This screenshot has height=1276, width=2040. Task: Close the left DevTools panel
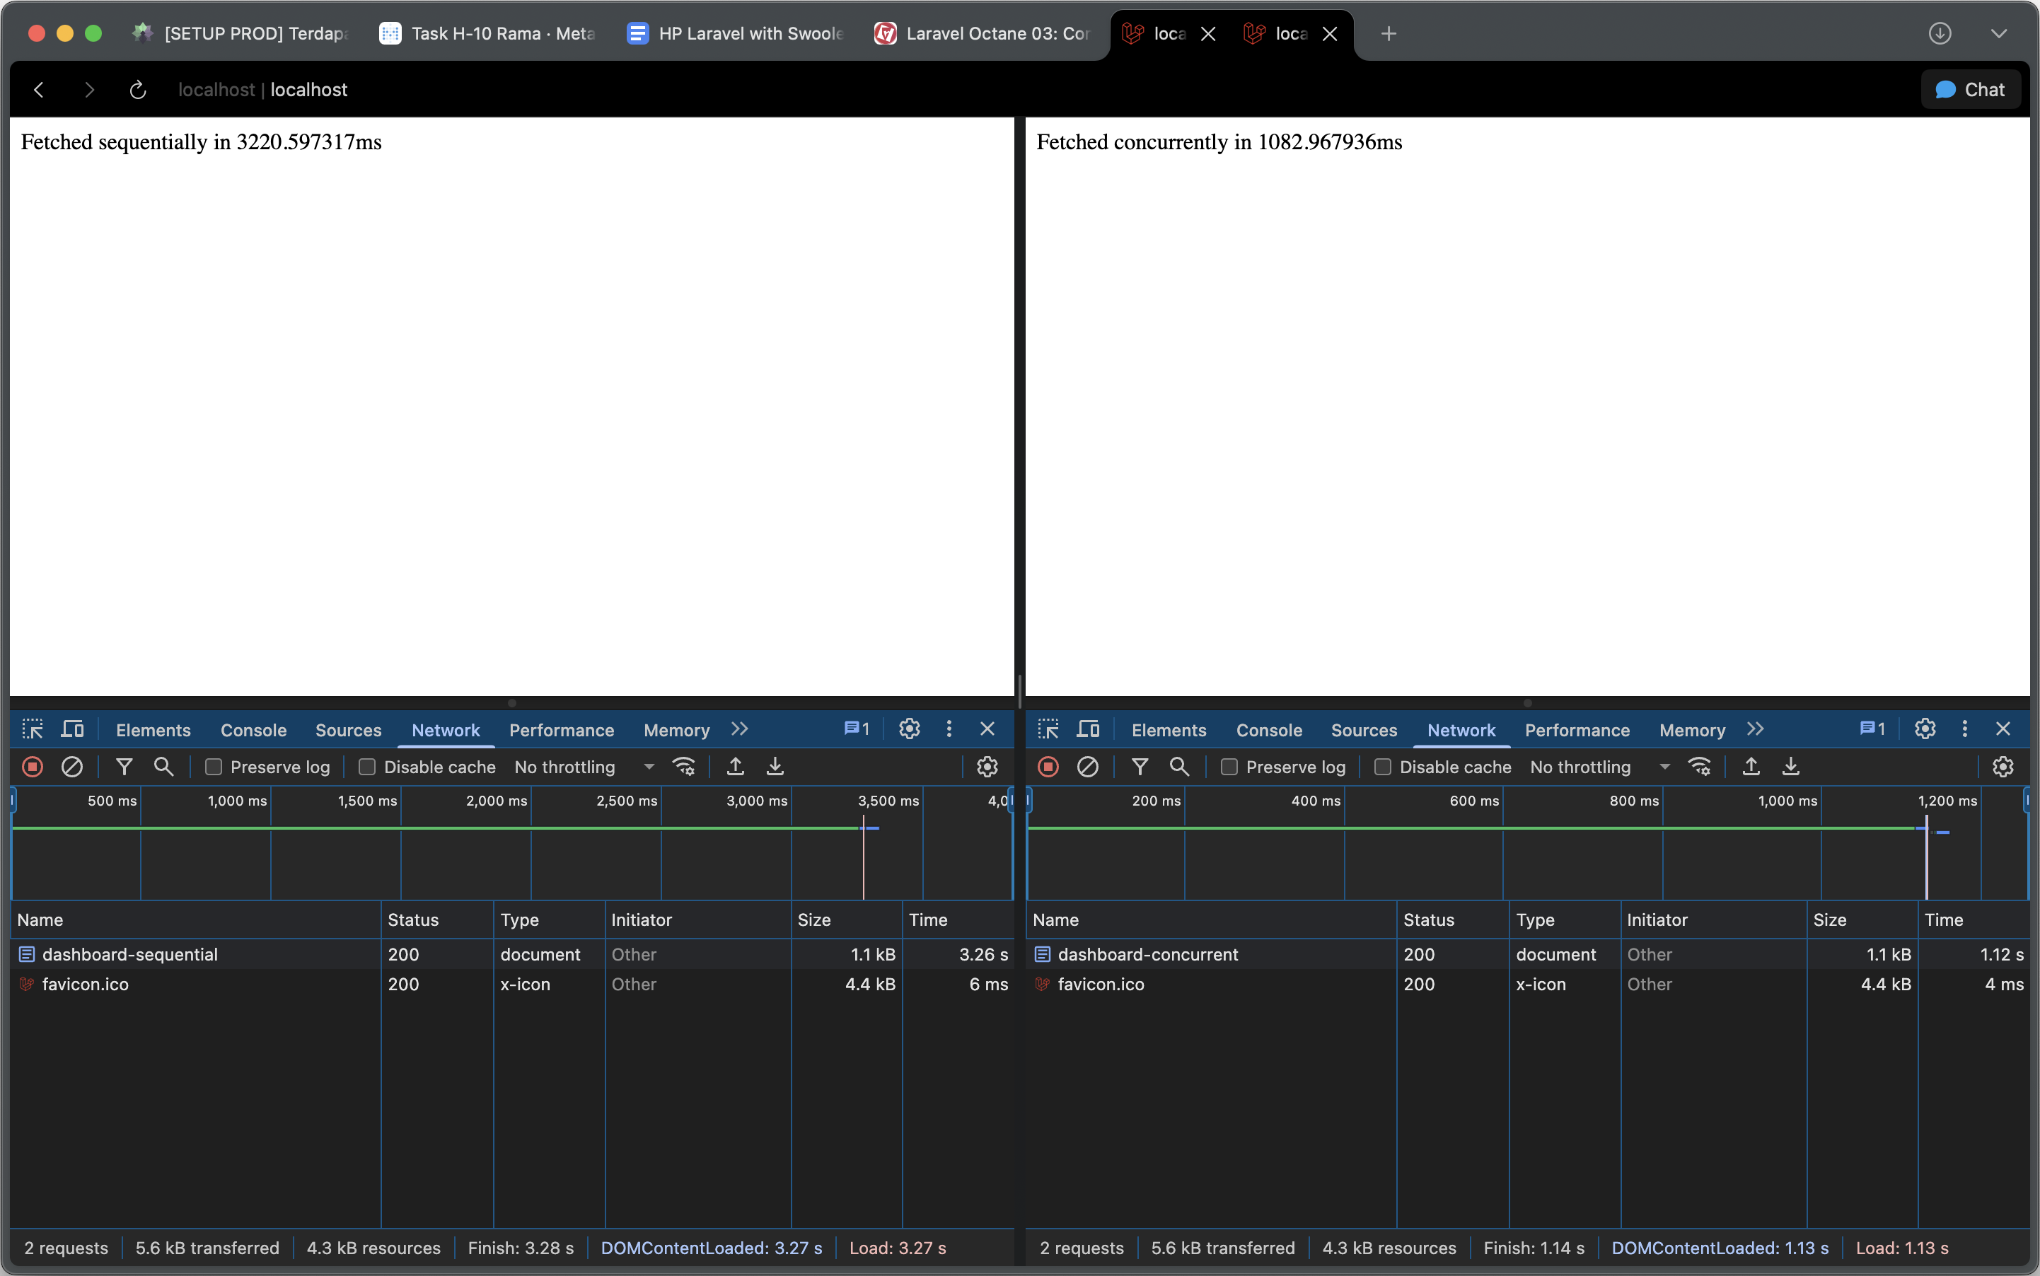pyautogui.click(x=987, y=729)
